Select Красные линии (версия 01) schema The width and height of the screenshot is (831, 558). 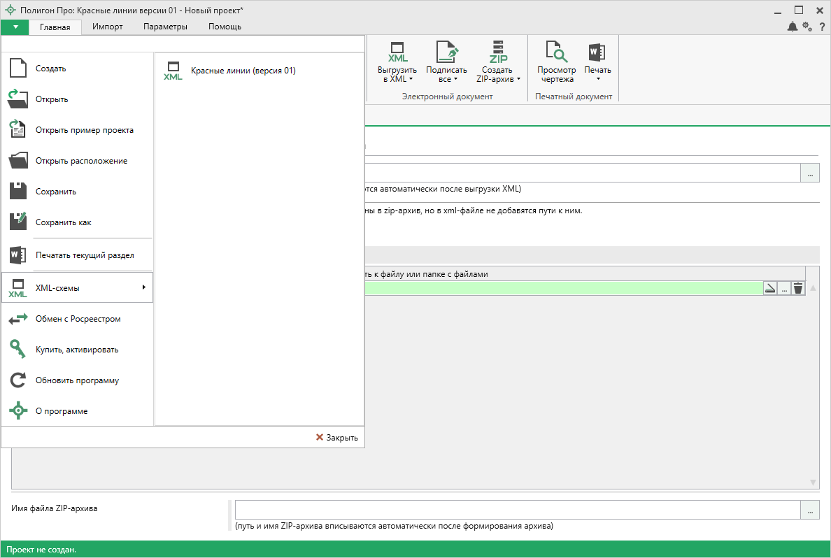tap(243, 71)
